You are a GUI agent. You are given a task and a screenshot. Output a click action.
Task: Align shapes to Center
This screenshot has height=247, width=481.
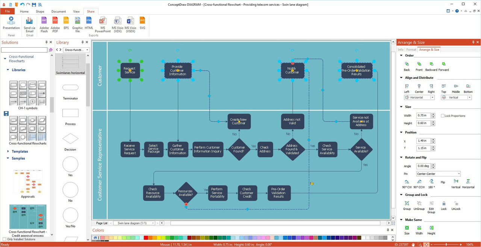[x=419, y=89]
